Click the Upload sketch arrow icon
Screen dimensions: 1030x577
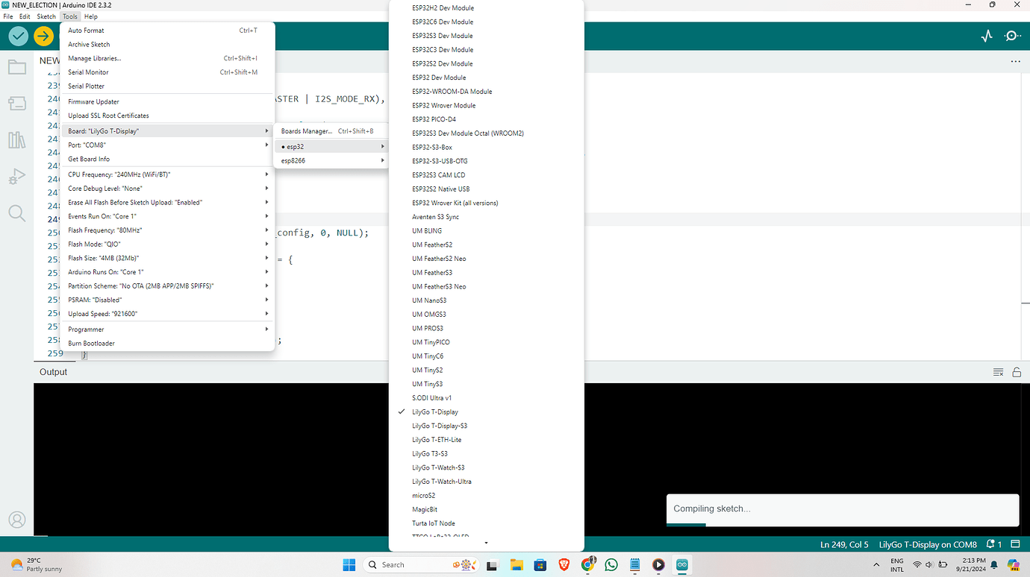pos(43,35)
